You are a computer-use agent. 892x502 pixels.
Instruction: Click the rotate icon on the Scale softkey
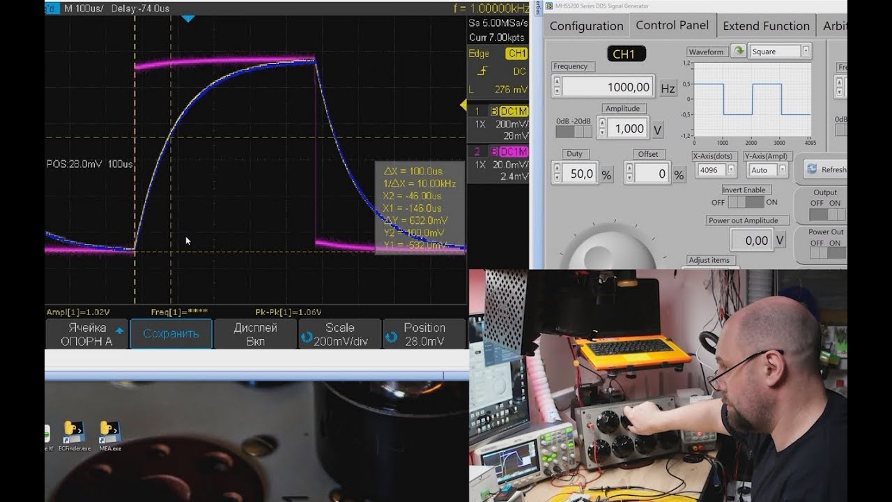(307, 337)
